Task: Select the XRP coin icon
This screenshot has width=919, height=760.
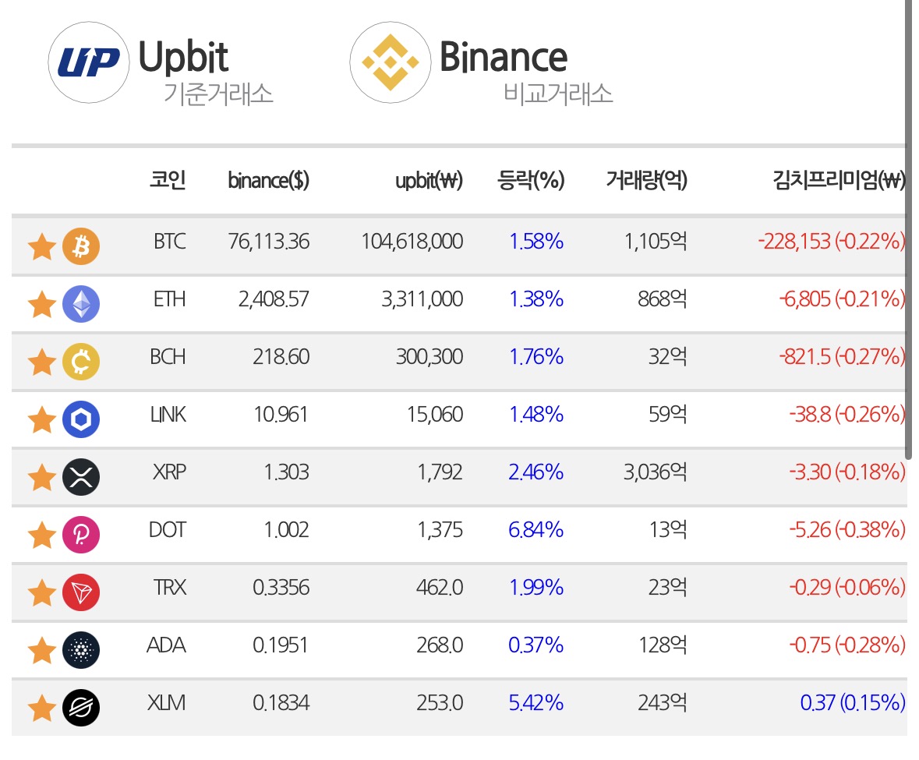Action: pyautogui.click(x=81, y=477)
